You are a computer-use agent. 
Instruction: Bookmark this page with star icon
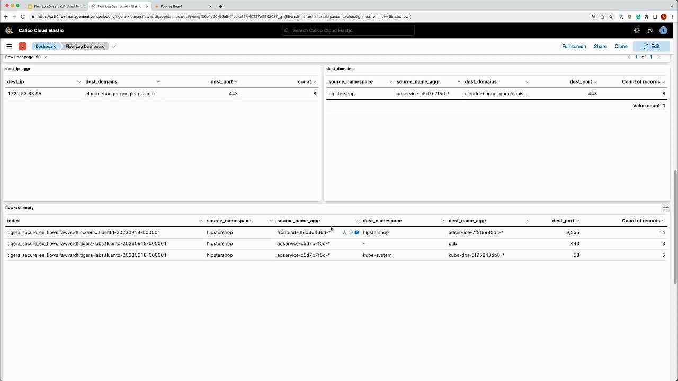click(x=610, y=16)
